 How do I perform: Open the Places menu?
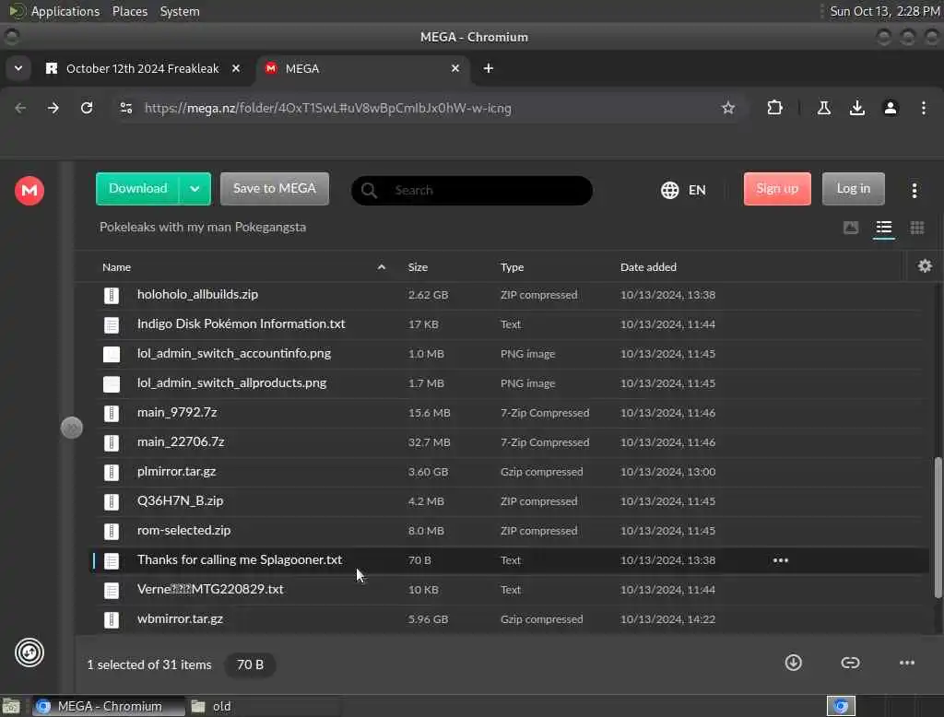point(130,11)
